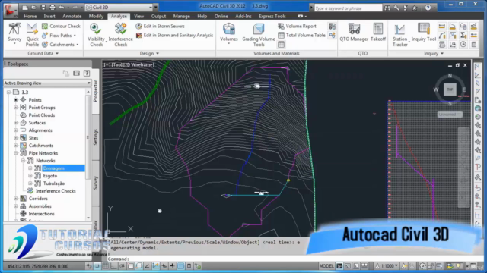Open the Settings side tab
The height and width of the screenshot is (273, 487).
(96, 137)
